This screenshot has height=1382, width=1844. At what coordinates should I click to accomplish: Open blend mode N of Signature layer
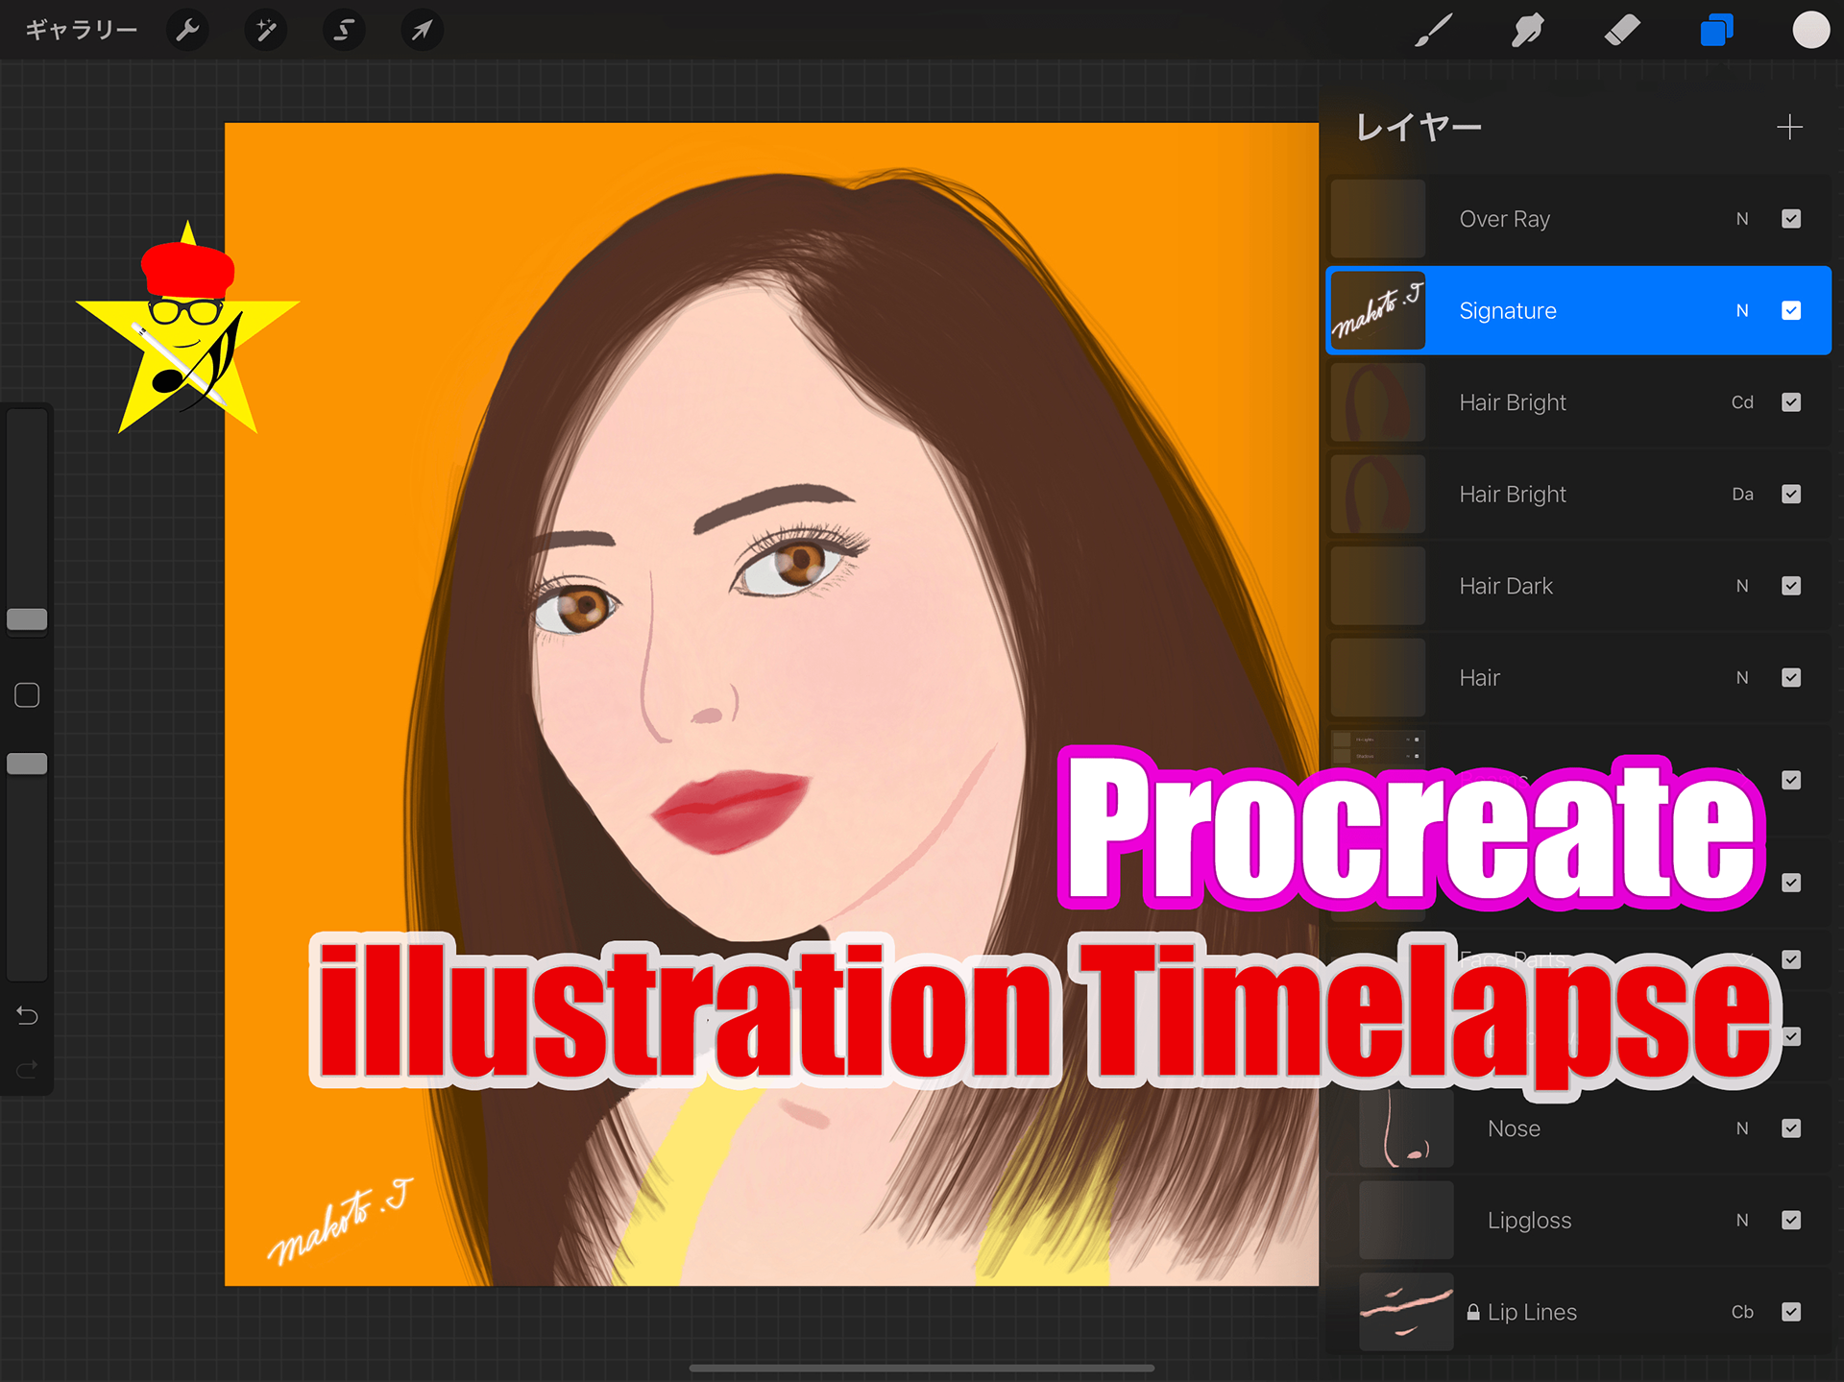pyautogui.click(x=1742, y=310)
